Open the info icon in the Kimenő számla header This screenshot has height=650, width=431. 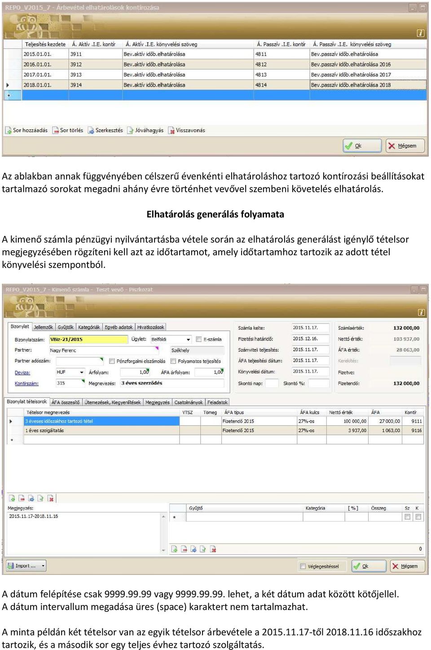click(421, 312)
